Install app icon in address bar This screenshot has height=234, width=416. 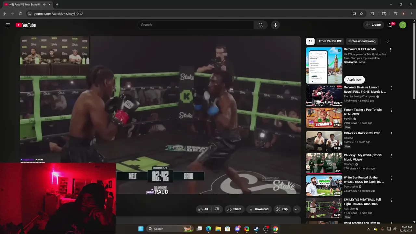coord(354,14)
